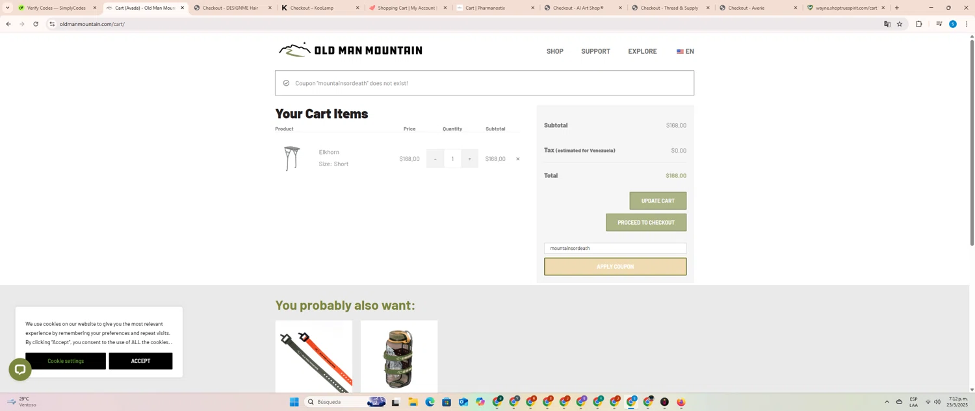Accept cookies with ACCEPT button

coord(140,361)
